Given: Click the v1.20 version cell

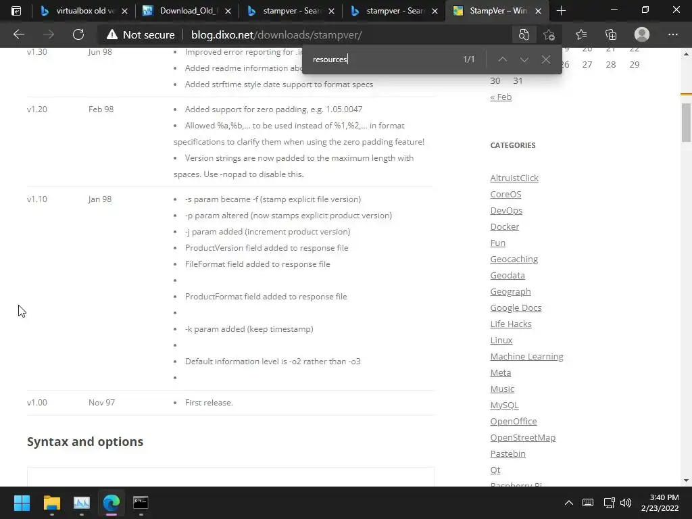Looking at the screenshot, I should point(37,109).
